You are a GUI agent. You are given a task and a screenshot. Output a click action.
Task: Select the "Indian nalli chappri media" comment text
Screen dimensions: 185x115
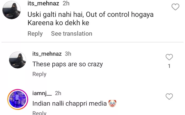click(x=69, y=103)
